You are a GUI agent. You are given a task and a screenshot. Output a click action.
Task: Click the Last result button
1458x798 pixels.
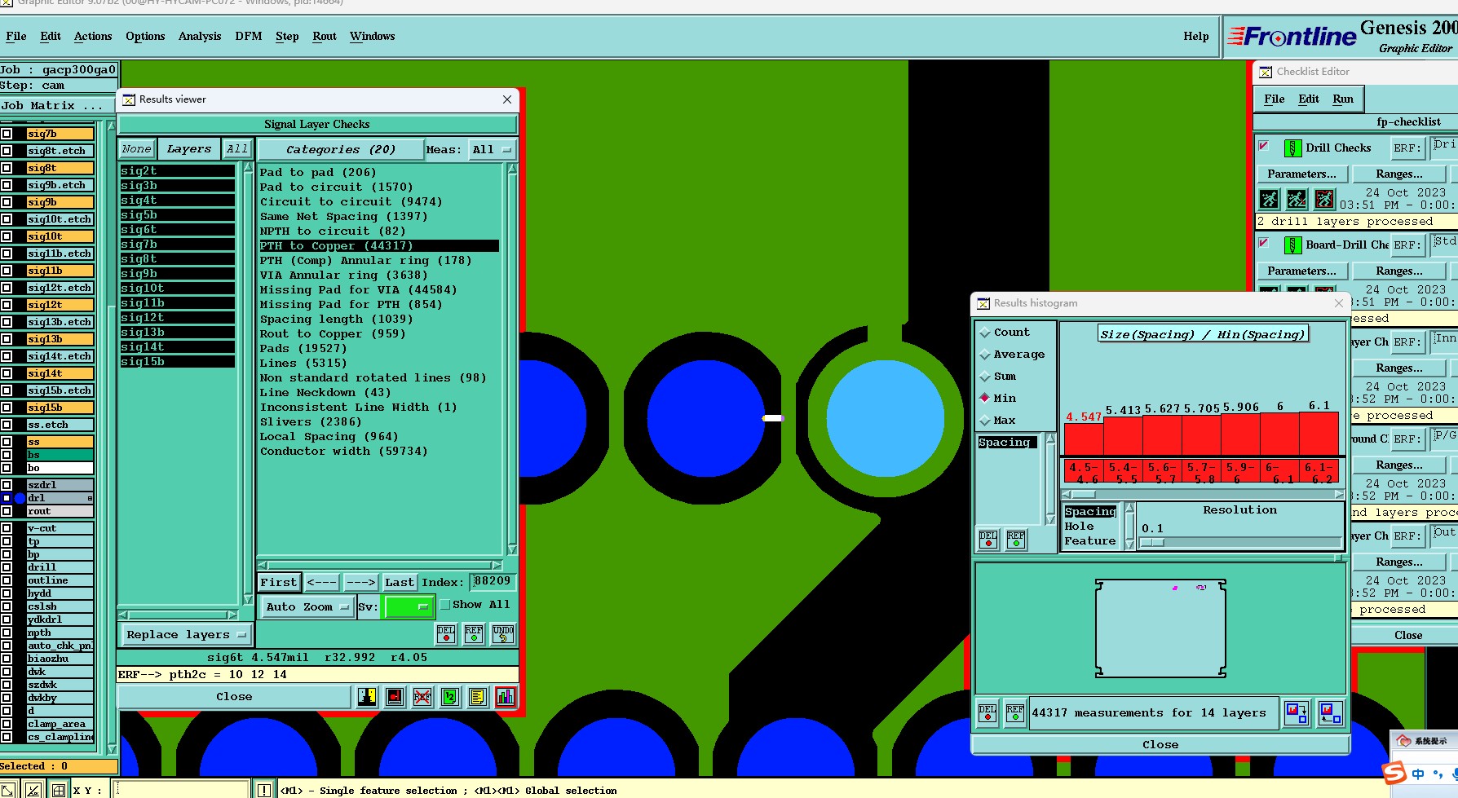click(x=400, y=583)
